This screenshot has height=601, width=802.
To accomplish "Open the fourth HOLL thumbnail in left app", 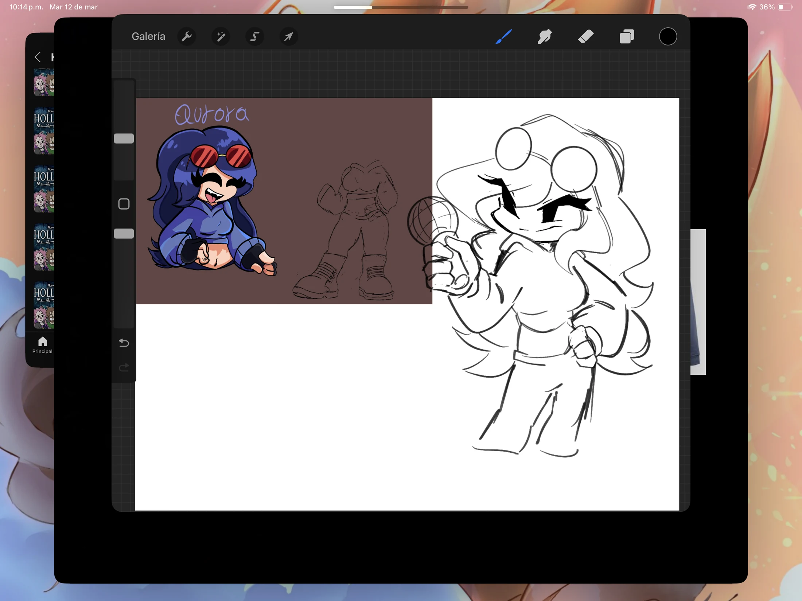I will (x=44, y=247).
